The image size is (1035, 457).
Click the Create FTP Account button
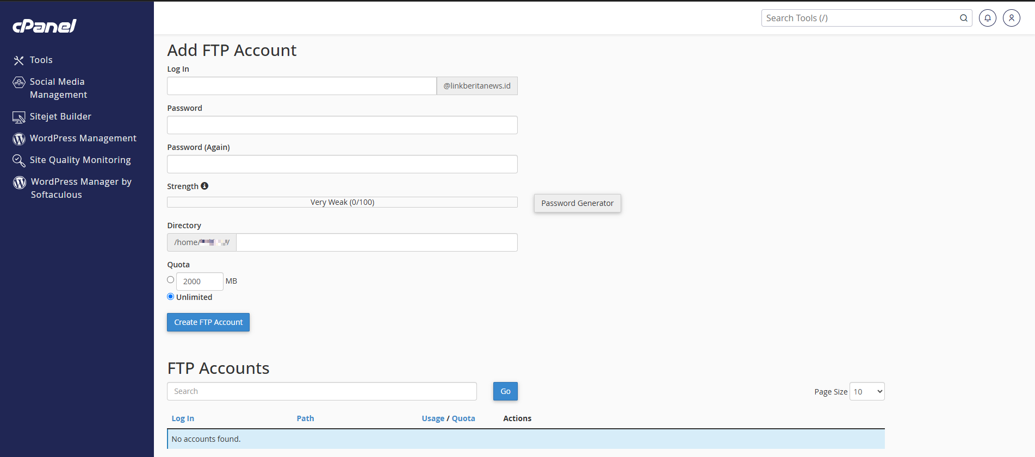click(x=208, y=322)
